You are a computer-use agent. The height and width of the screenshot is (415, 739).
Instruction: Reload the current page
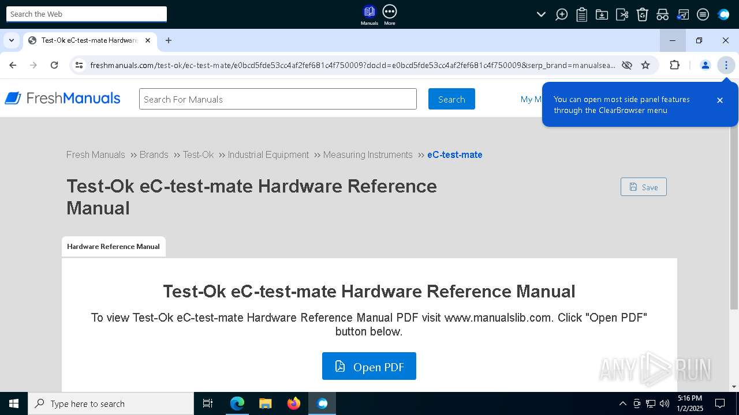pos(54,65)
